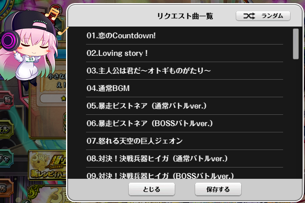Click the とじる close button
305x203 pixels.
(x=152, y=189)
